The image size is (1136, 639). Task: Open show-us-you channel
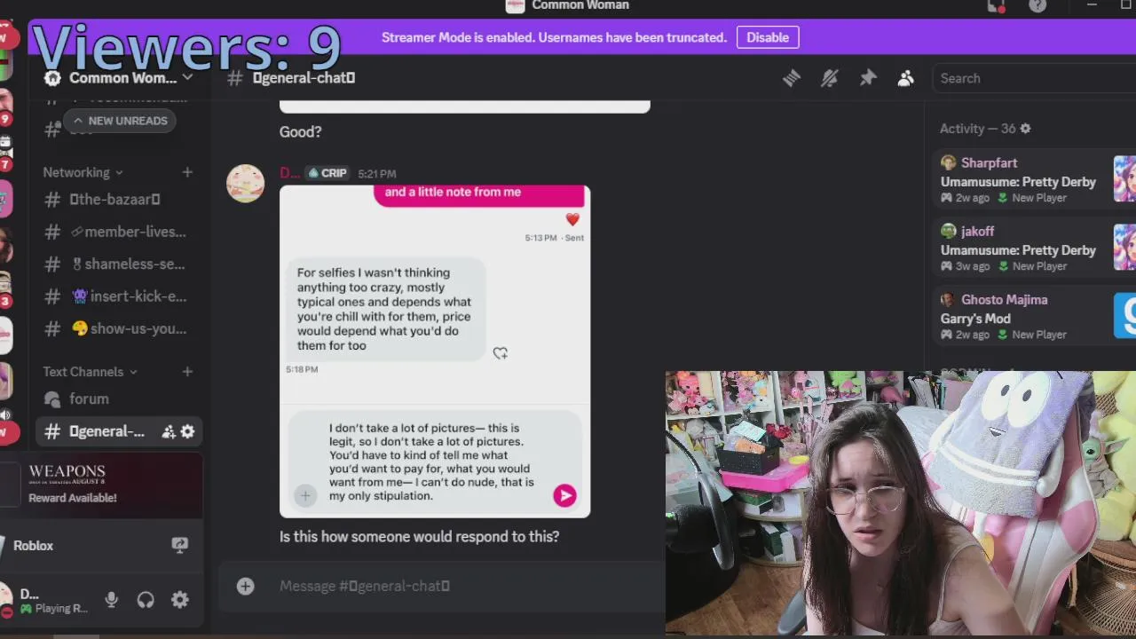click(119, 328)
